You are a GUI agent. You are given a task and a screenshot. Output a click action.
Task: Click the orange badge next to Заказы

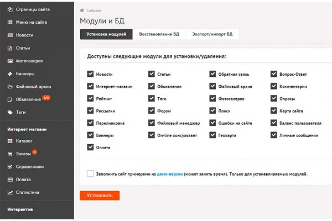point(34,152)
